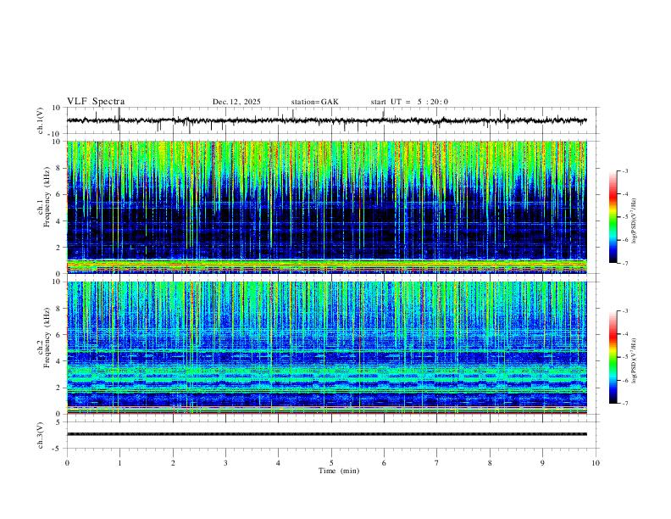Click the ch.1 colorbar 'log(PSD)(V²/Hz)' label
Screen dimensions: 671x519
point(635,220)
